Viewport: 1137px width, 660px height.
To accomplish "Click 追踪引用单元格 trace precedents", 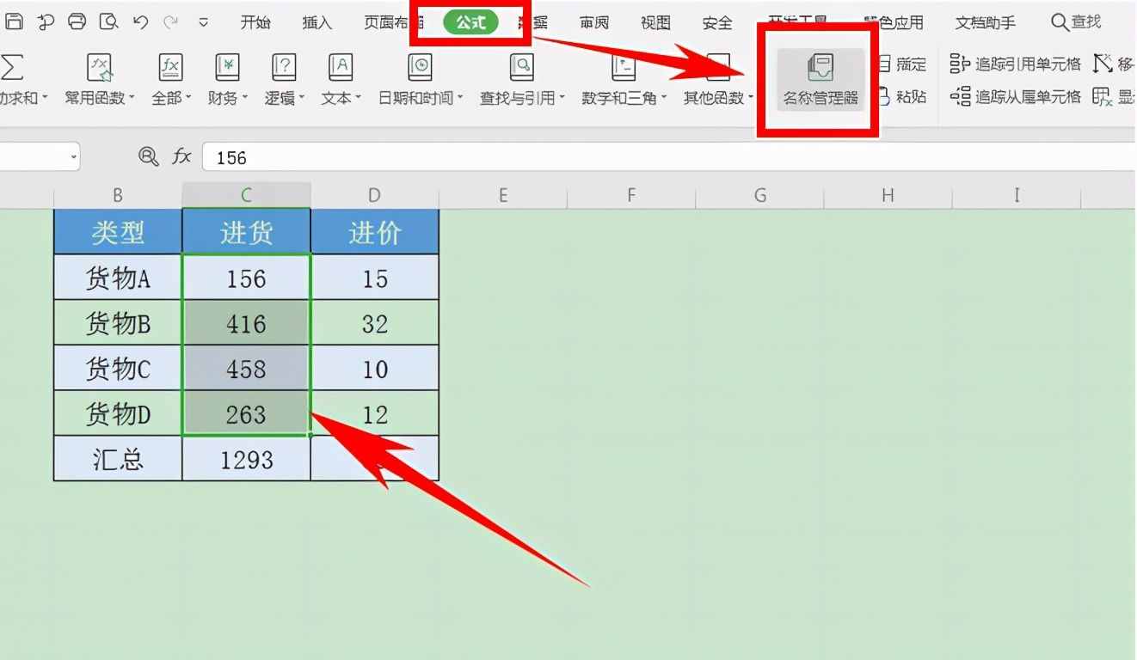I will point(1015,64).
